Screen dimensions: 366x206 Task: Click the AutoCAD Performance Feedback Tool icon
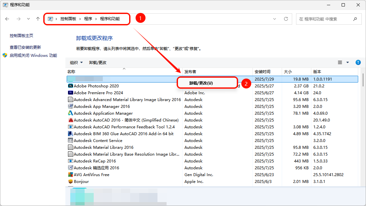point(71,127)
